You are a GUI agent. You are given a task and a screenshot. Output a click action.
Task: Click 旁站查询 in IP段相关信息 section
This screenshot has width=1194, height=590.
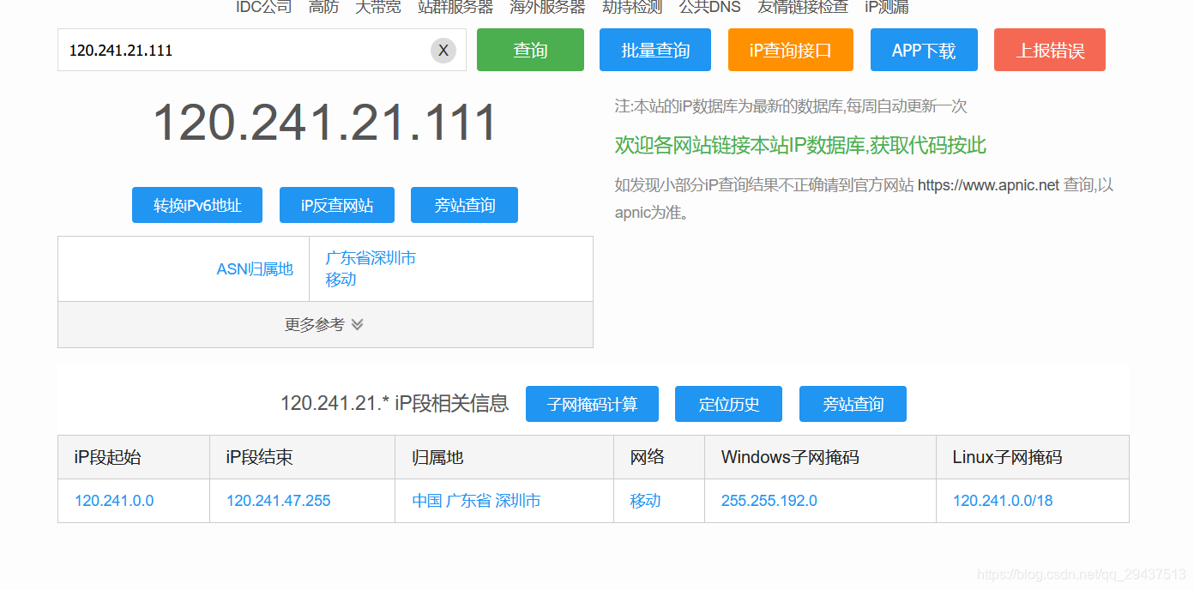(853, 404)
